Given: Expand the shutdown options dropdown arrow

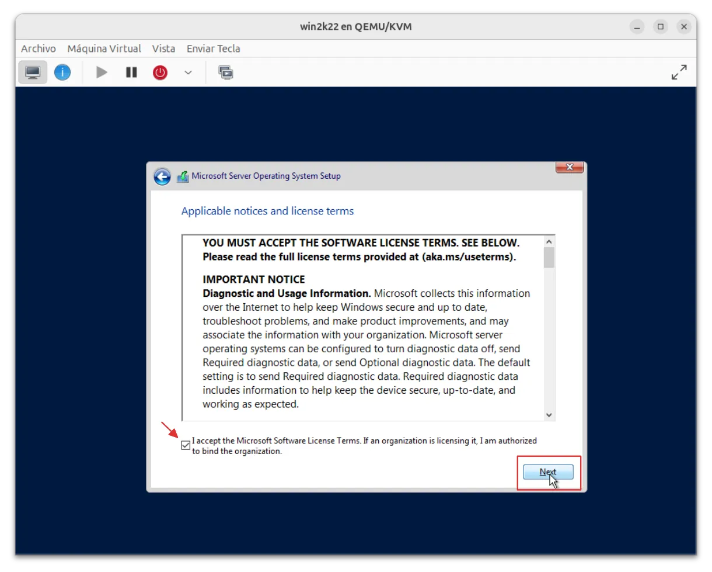Looking at the screenshot, I should [188, 72].
